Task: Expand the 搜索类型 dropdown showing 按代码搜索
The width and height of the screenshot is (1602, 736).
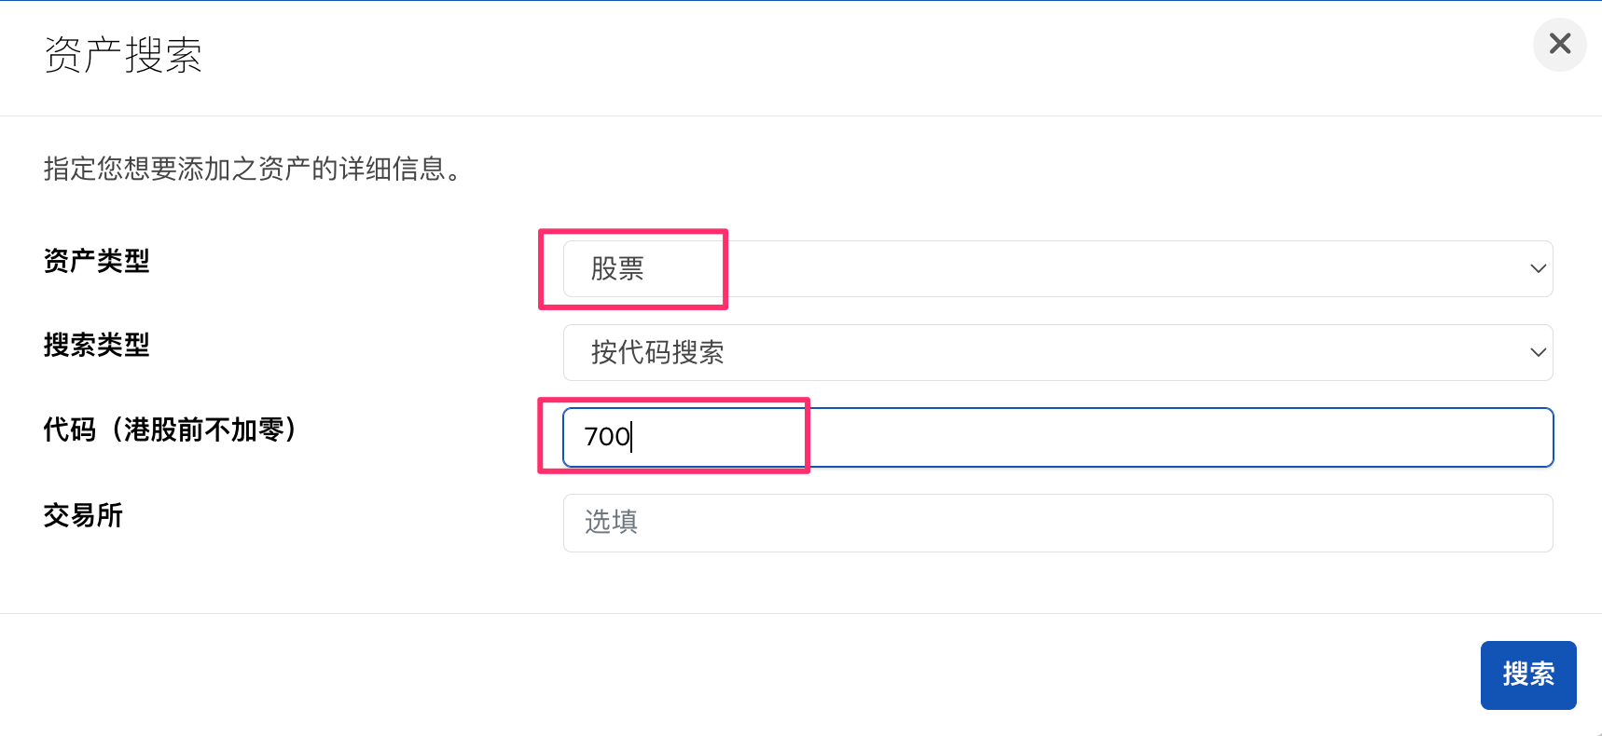Action: (x=1057, y=353)
